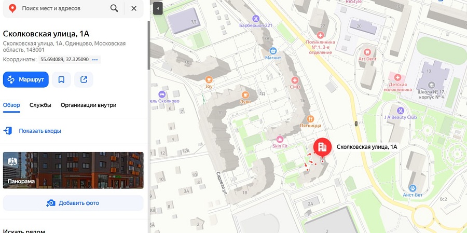This screenshot has width=467, height=233.
Task: Open the Панорама street view thumbnail
Action: pos(73,170)
